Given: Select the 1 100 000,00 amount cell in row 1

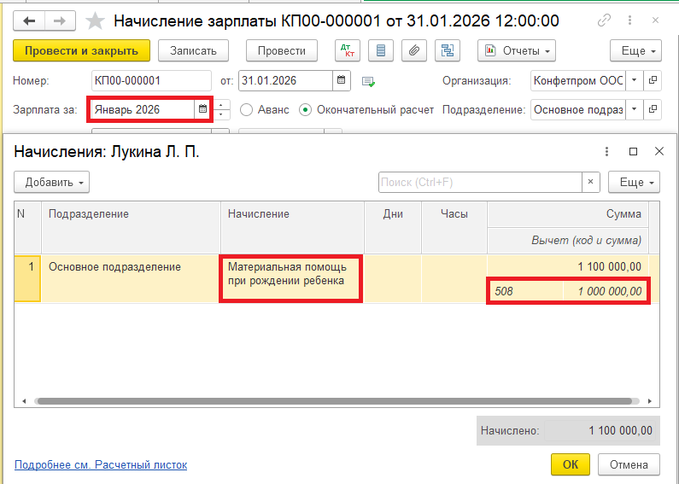Looking at the screenshot, I should (x=568, y=266).
